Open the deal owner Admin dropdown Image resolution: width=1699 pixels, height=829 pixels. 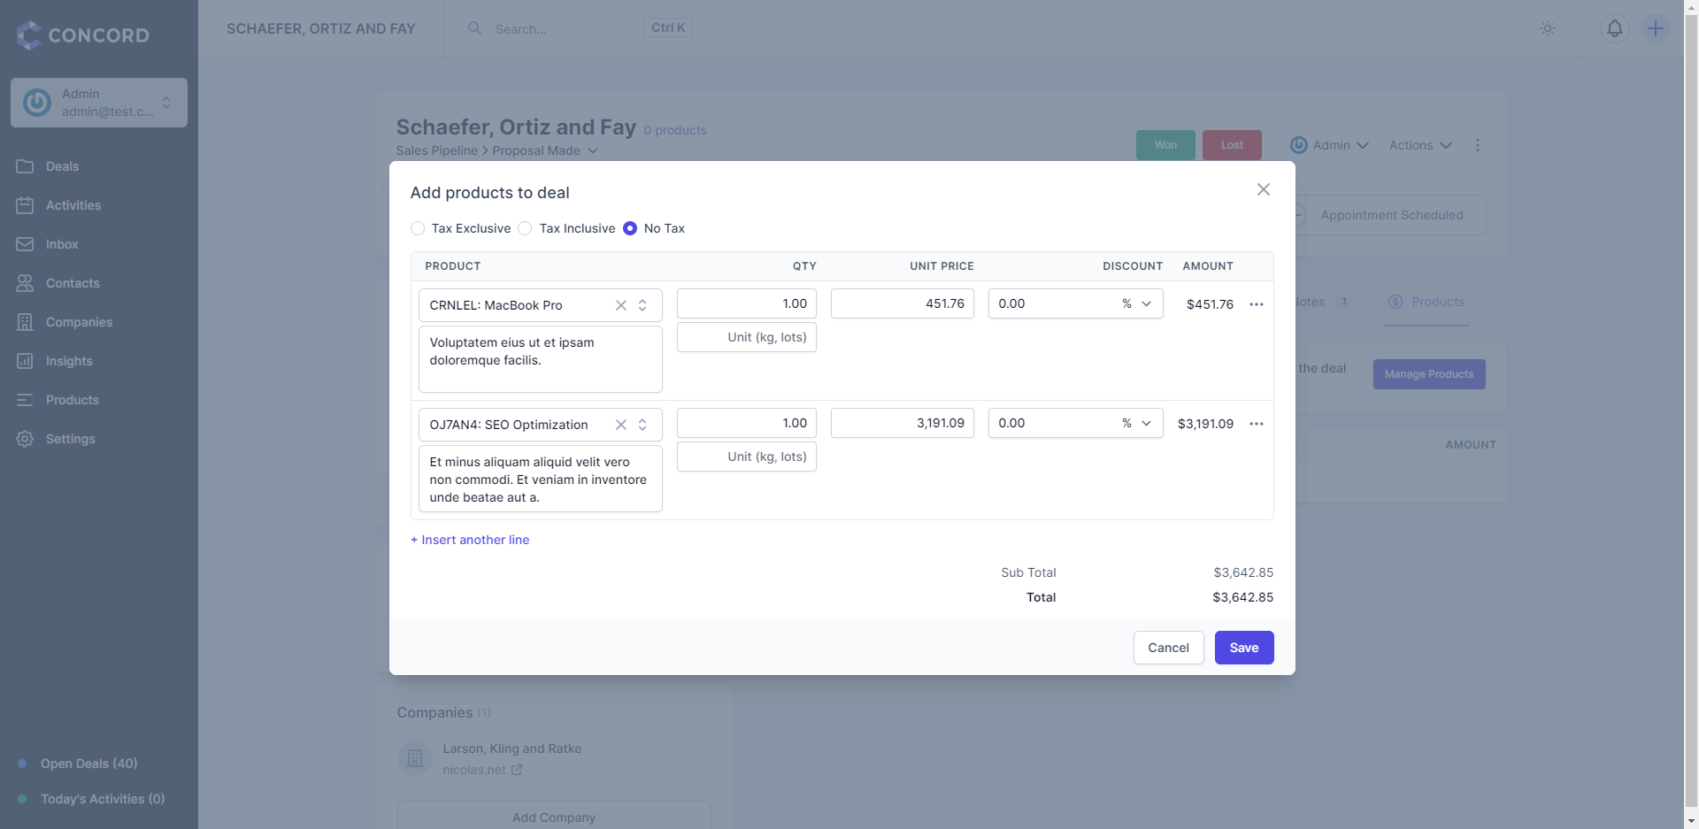click(x=1329, y=145)
